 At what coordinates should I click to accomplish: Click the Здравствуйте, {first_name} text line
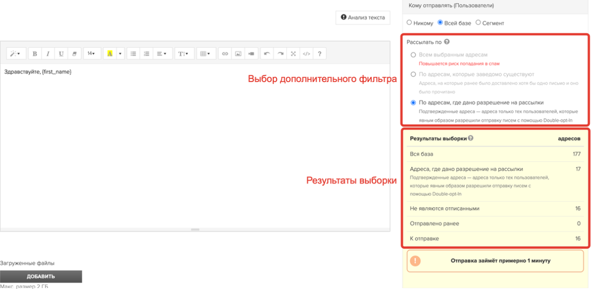pyautogui.click(x=38, y=72)
